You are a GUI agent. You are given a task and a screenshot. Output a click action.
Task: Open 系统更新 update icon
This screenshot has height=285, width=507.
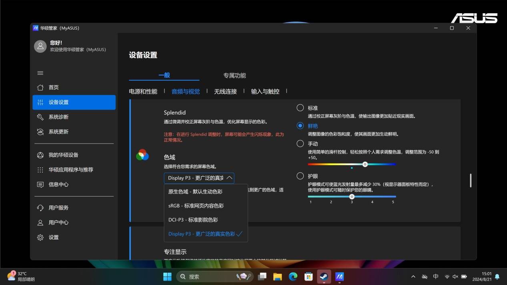[x=40, y=132]
